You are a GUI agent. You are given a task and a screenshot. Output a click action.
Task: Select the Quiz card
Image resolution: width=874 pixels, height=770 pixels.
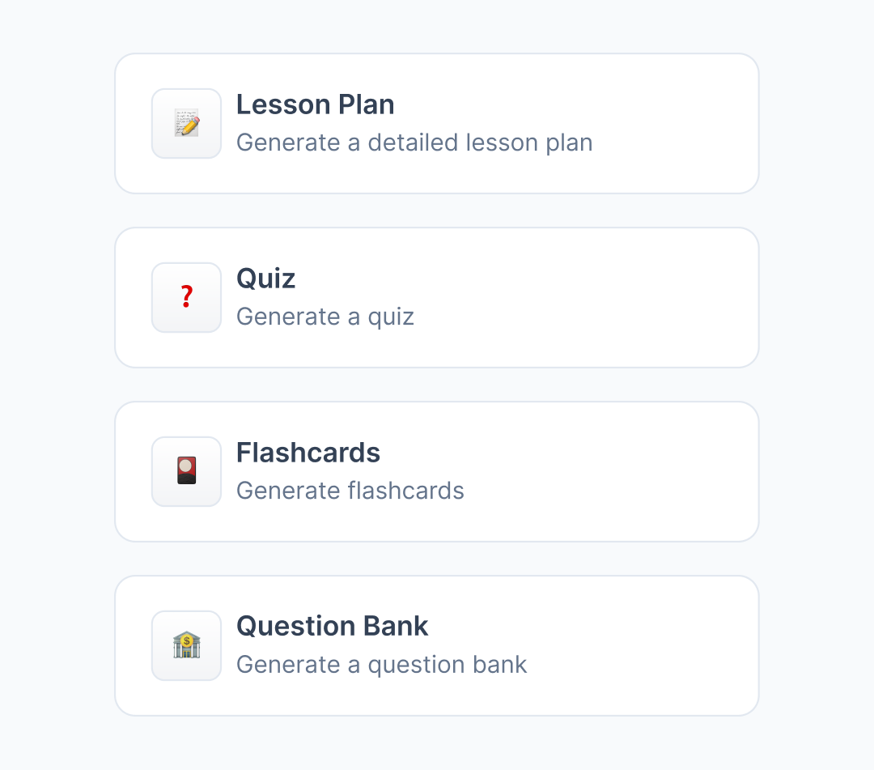[x=437, y=297]
